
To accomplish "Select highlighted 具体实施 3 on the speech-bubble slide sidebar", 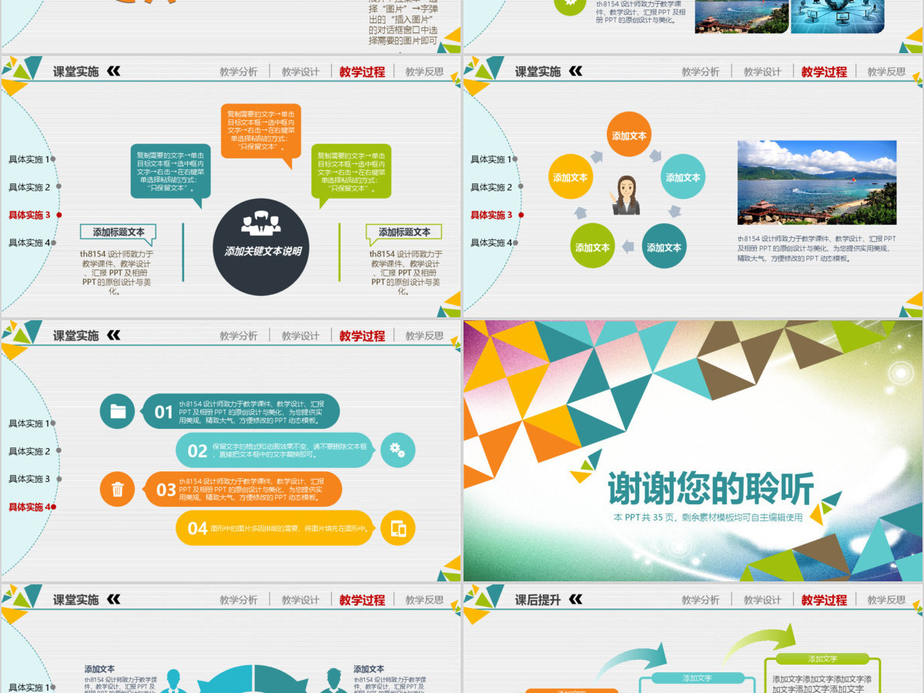I will pos(29,215).
